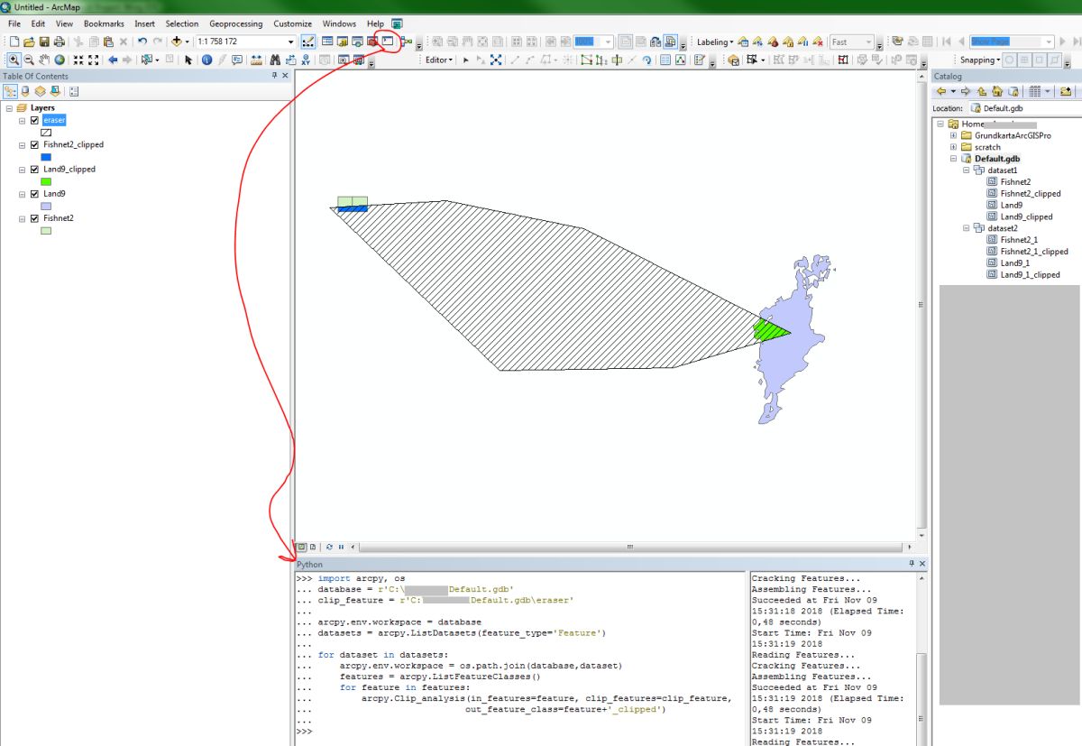The width and height of the screenshot is (1082, 746).
Task: Select Land9_1_clipped in Catalog
Action: point(1031,274)
